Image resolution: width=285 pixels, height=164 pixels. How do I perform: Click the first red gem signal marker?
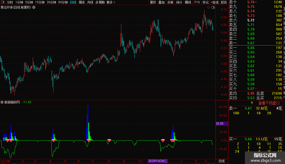8,141
